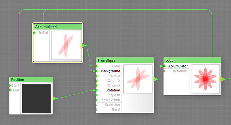
Task: Click the Iterations input connector on Loop
Action: (164, 71)
